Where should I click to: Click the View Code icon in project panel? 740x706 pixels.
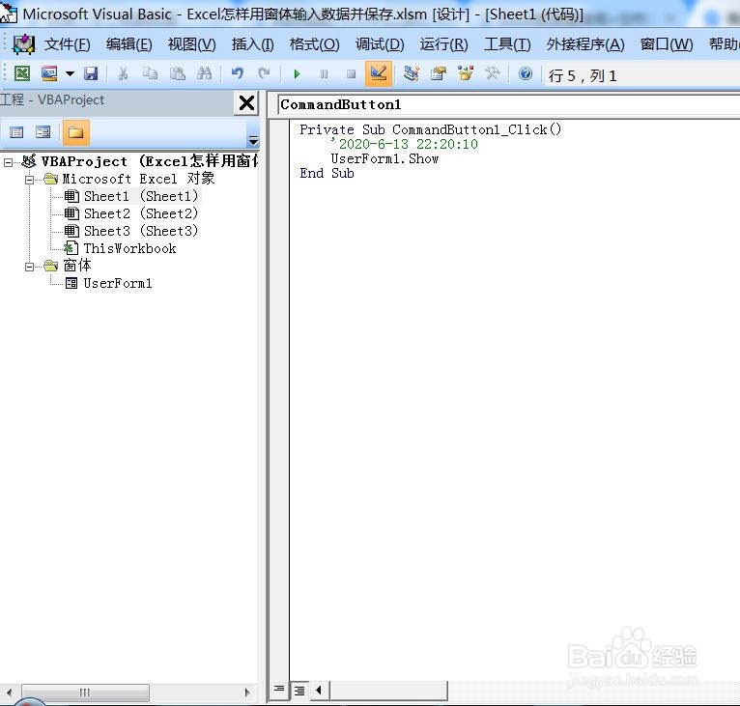[x=16, y=132]
